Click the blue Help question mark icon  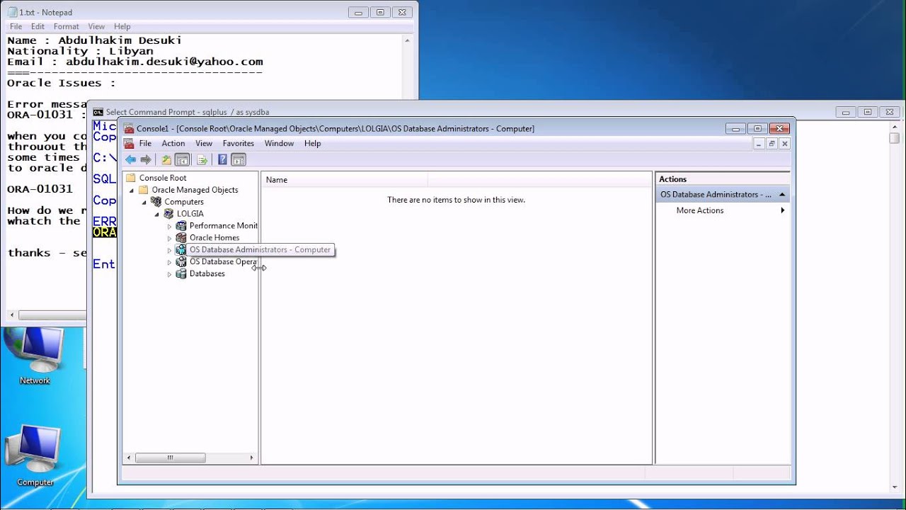pos(222,160)
